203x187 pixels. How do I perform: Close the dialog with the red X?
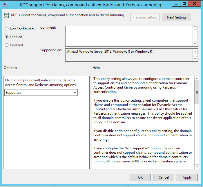pos(195,4)
